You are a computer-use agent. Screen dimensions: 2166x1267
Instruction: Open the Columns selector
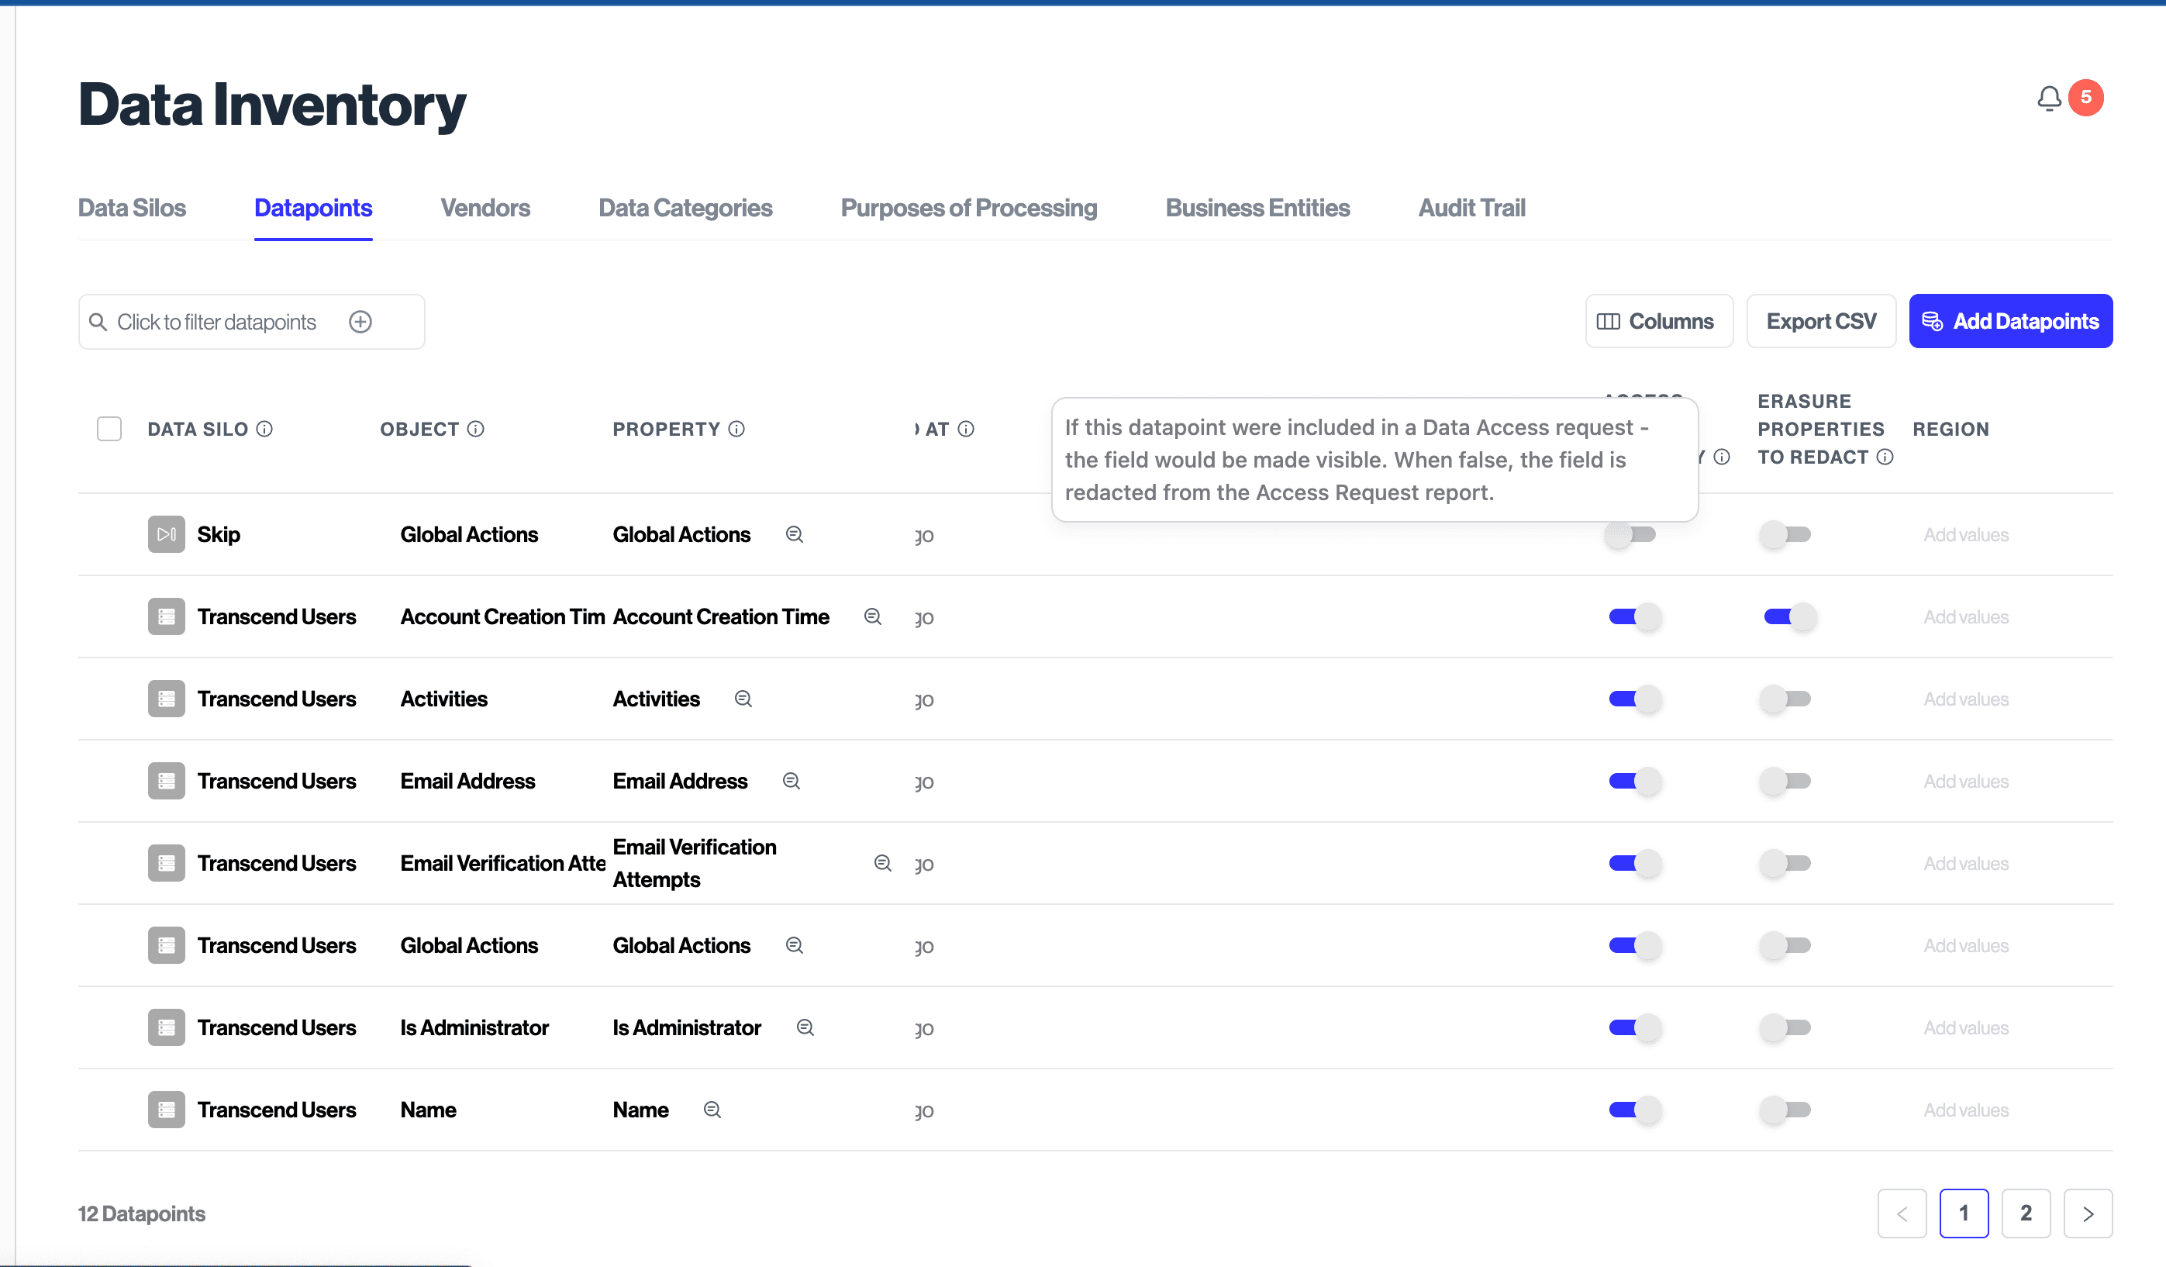[x=1658, y=322]
